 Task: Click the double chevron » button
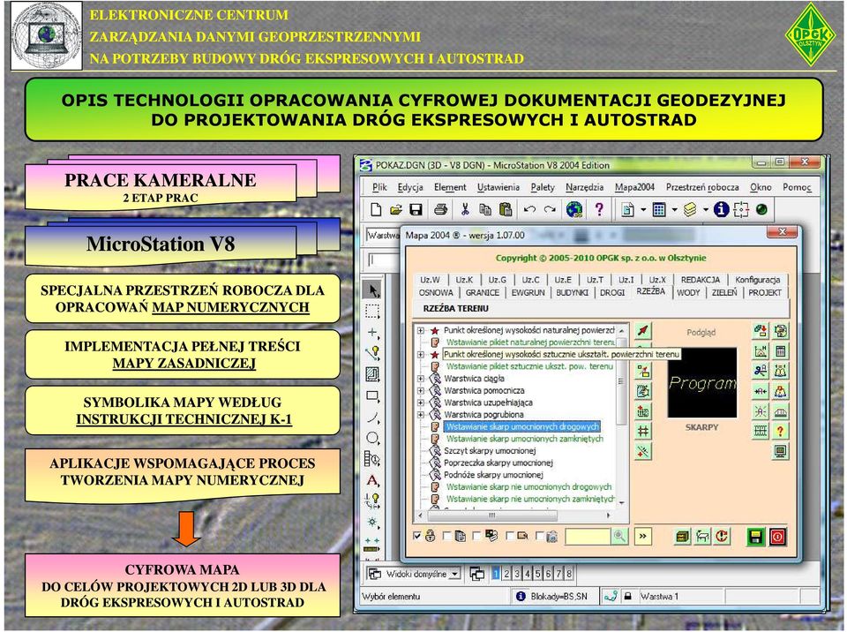[643, 537]
